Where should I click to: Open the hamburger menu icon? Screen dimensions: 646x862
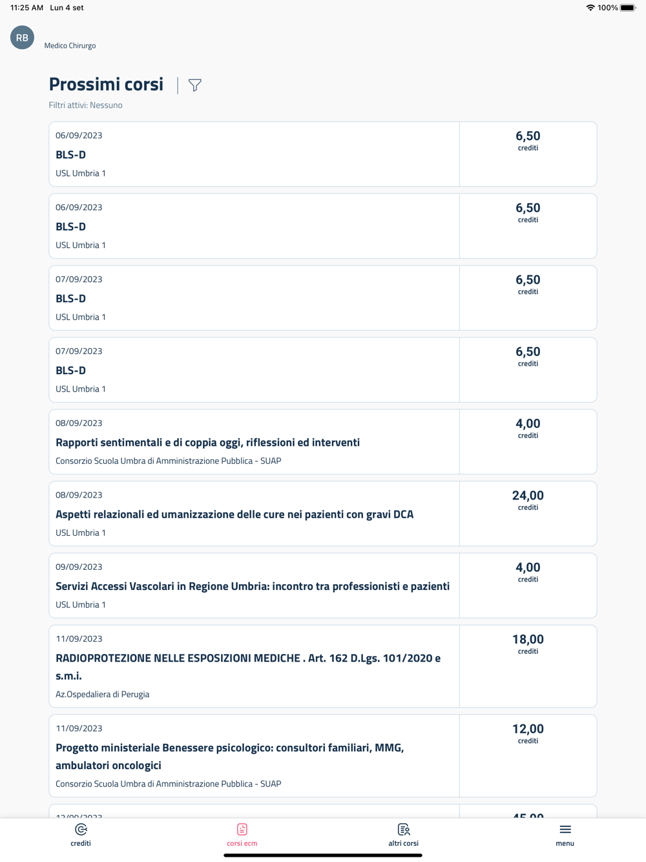[x=565, y=829]
